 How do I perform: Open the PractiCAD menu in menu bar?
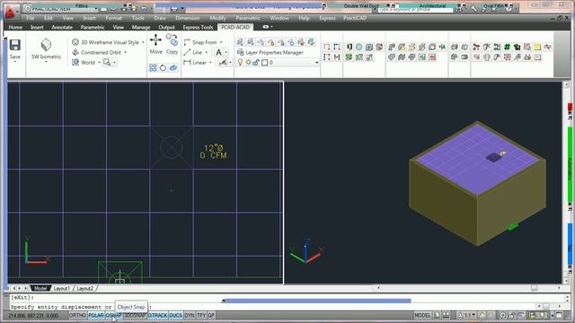tap(355, 18)
